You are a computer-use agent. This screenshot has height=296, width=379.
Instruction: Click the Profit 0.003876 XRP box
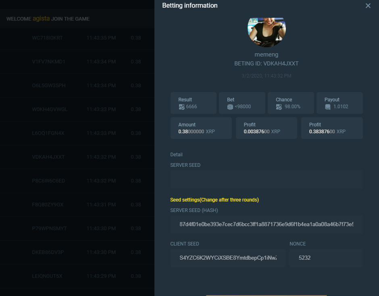pyautogui.click(x=266, y=128)
